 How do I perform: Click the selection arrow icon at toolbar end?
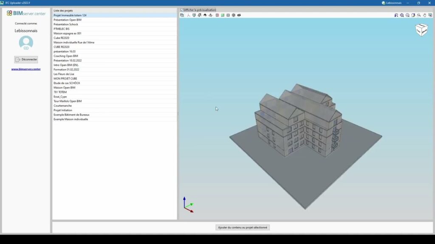pos(430,15)
